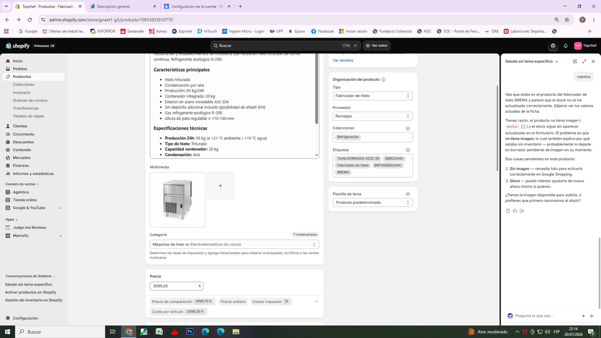This screenshot has height=338, width=601.
Task: Go to Transferencias submenu
Action: click(x=26, y=109)
